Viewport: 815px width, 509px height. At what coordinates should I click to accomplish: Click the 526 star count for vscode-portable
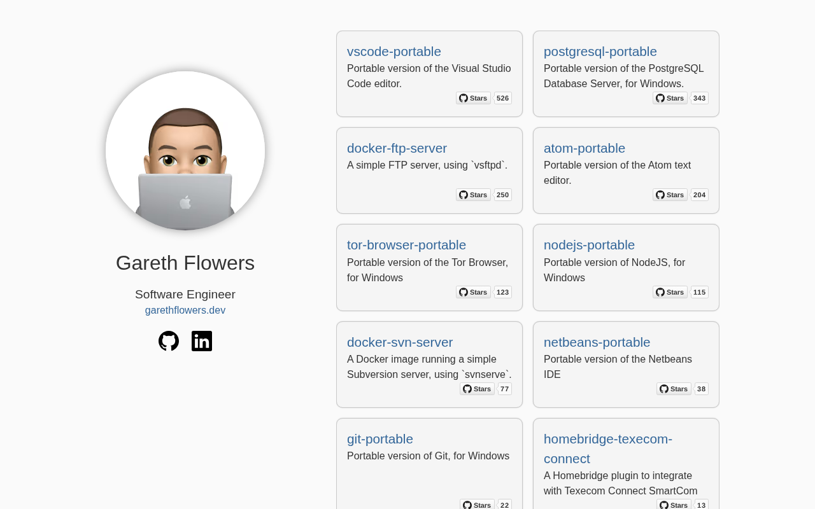pos(503,98)
